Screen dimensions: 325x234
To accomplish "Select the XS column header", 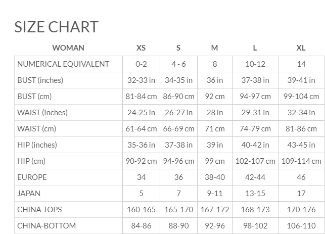I will 141,48.
